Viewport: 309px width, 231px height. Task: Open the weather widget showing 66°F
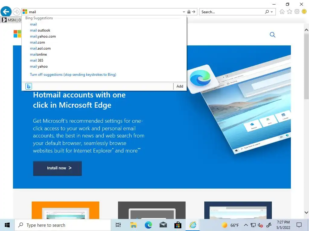230,225
